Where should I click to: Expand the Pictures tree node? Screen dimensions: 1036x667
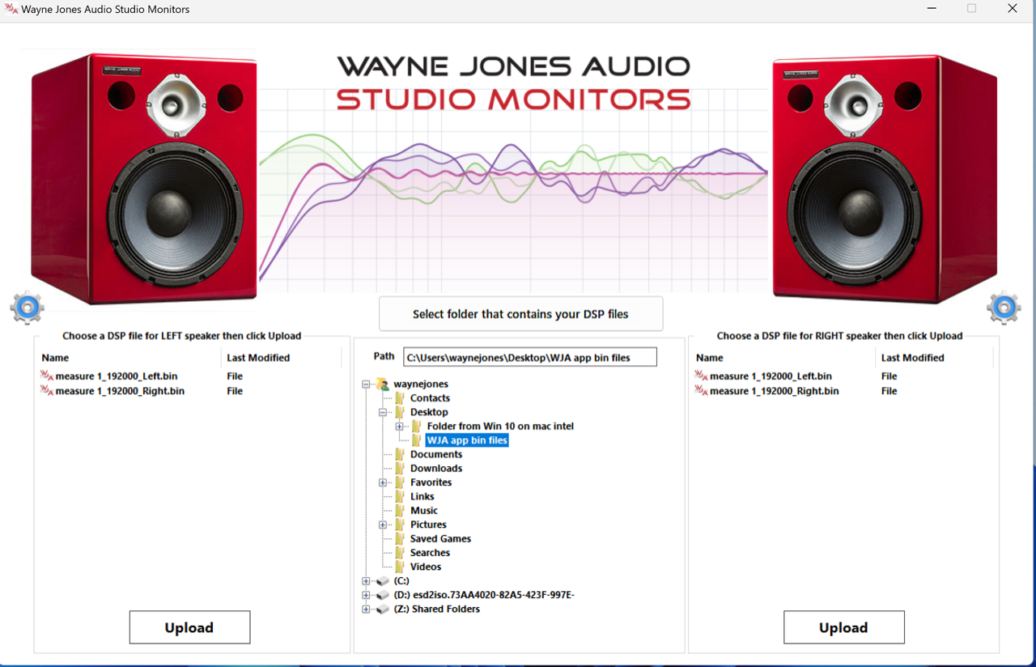[383, 525]
